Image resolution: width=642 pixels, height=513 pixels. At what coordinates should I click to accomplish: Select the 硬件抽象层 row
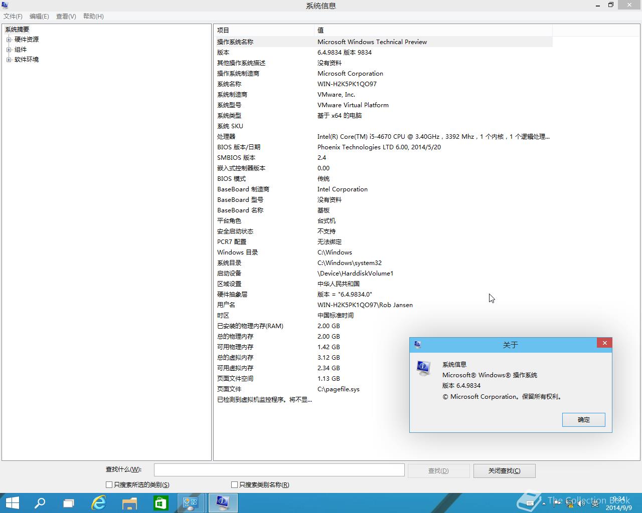point(383,295)
